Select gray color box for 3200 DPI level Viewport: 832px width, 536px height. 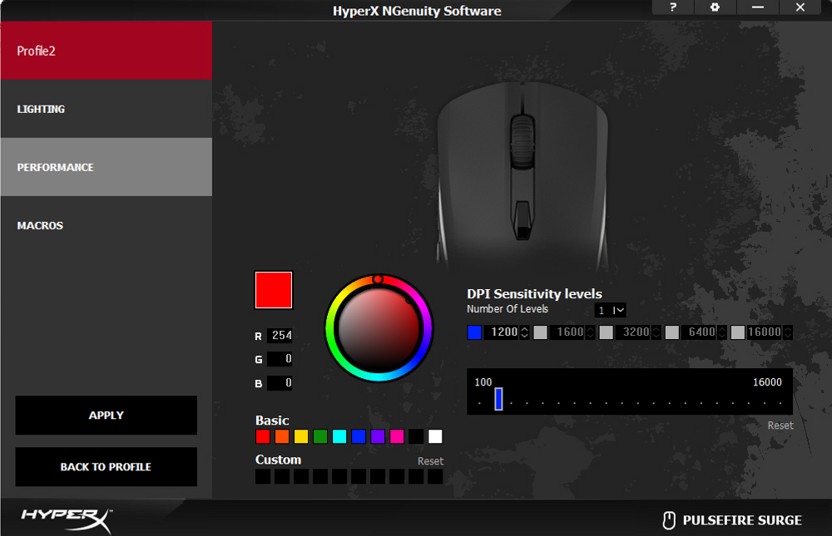[606, 332]
